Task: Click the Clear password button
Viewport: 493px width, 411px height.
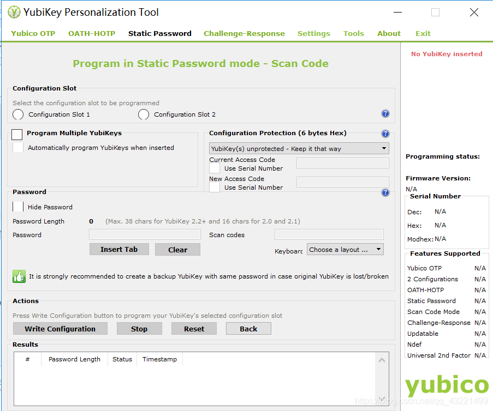Action: point(177,250)
